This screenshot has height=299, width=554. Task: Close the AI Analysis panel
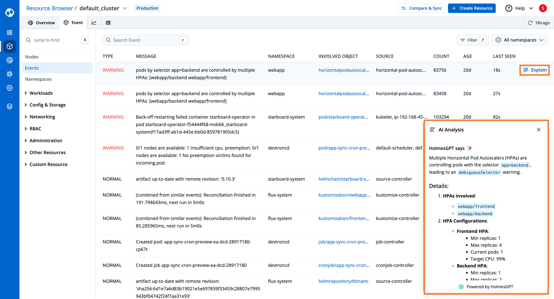(x=538, y=130)
